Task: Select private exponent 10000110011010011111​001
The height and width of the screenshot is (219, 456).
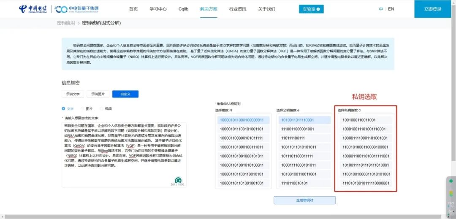Action: [366, 156]
